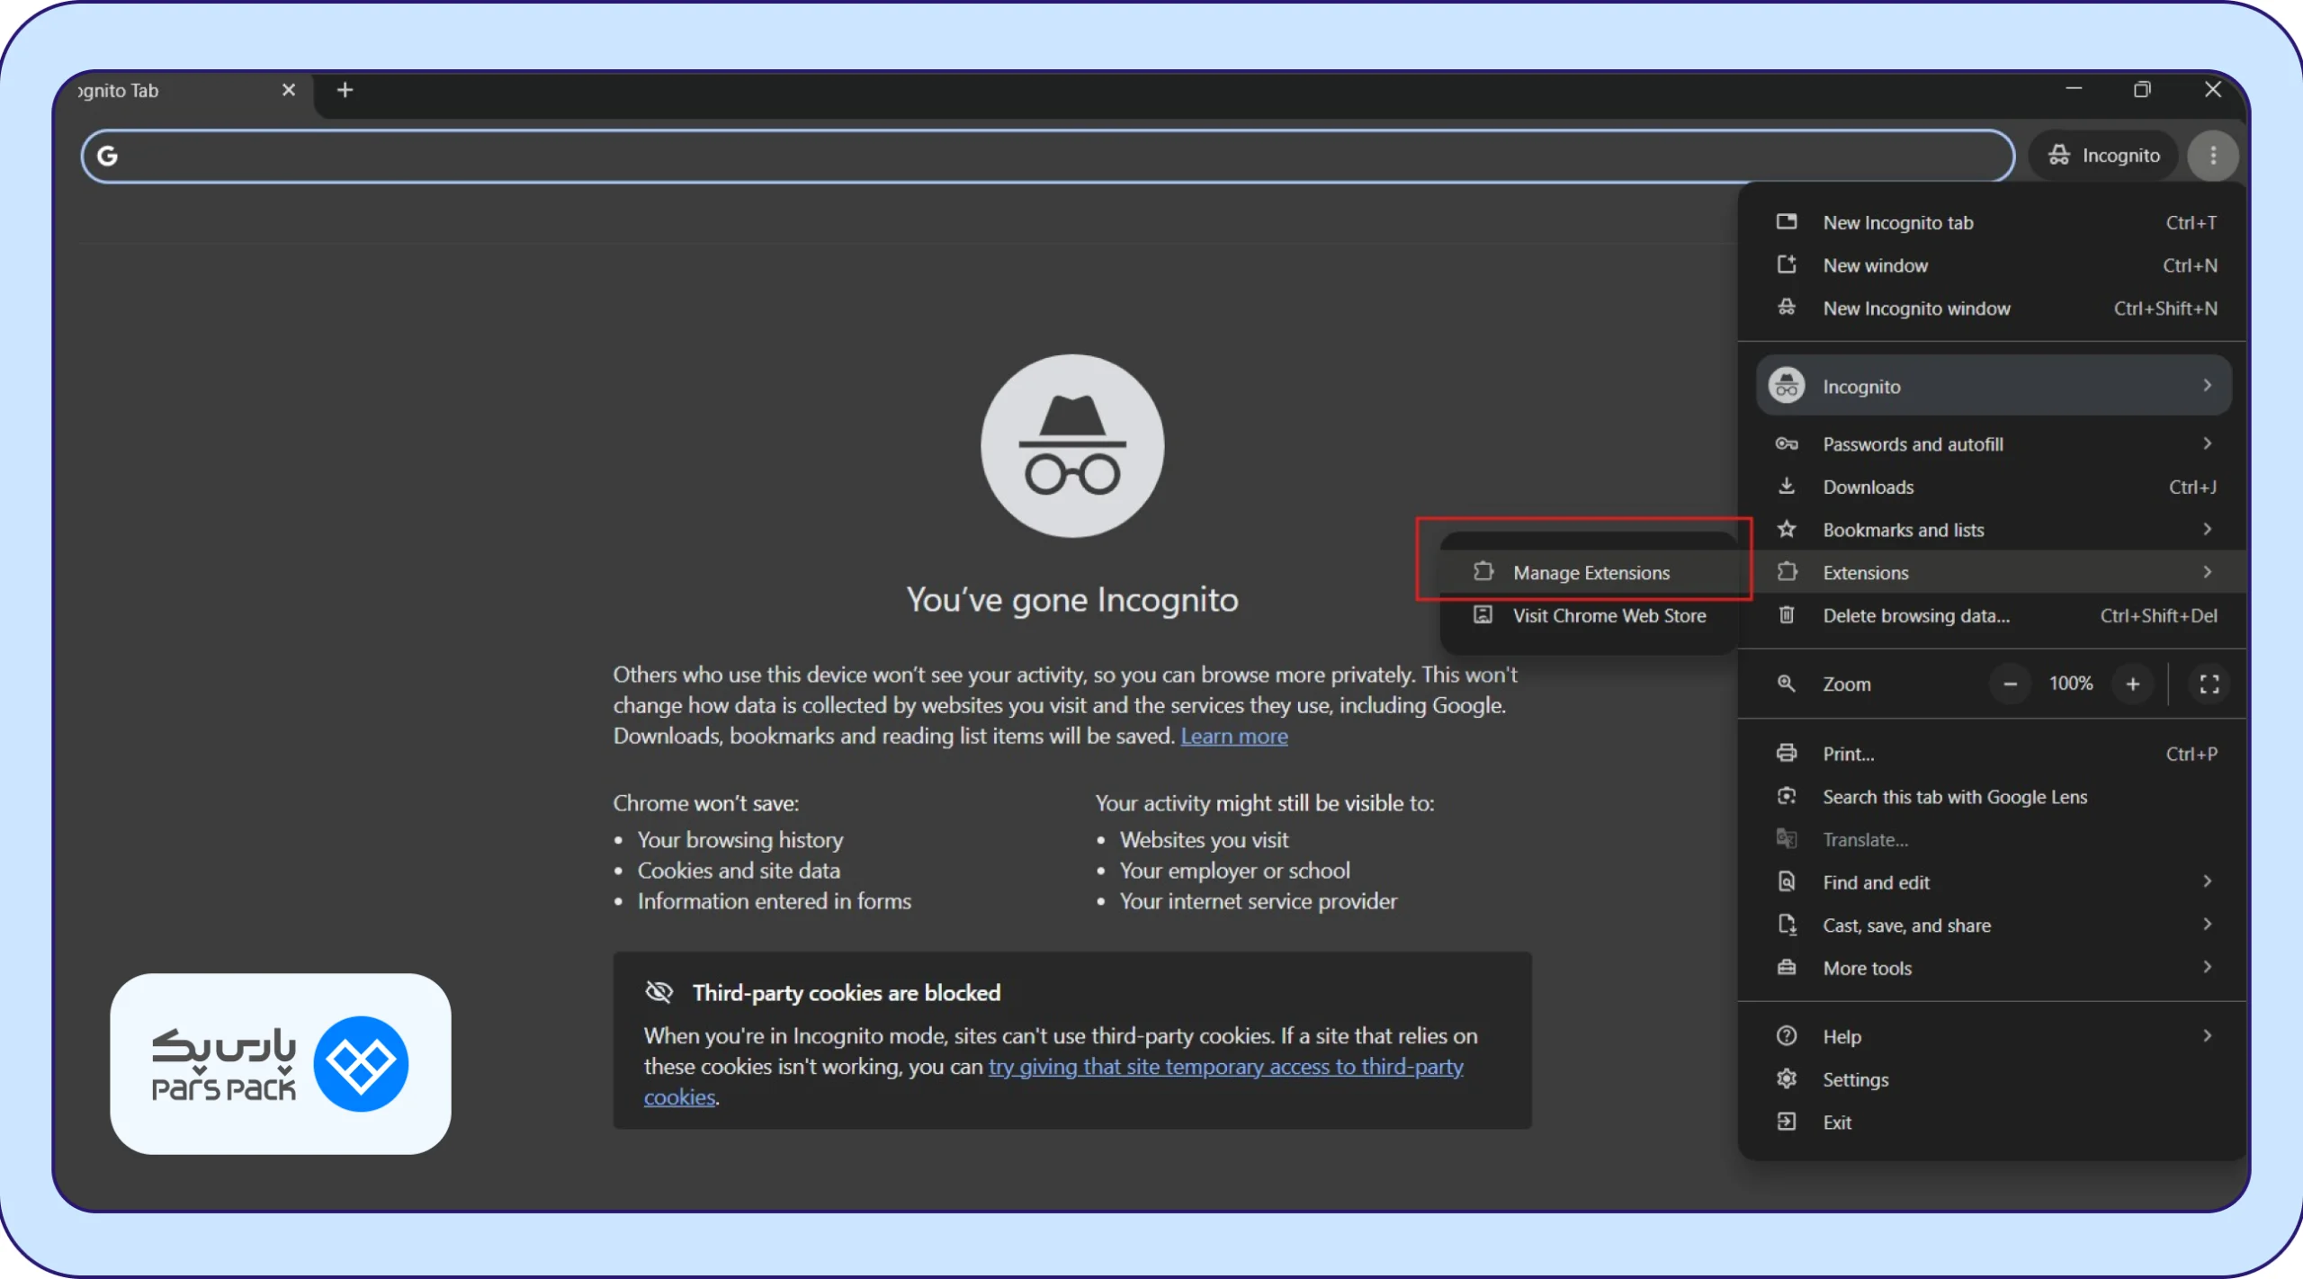Screen dimensions: 2303x1279
Task: Click the Chrome Web Store icon
Action: 1483,615
